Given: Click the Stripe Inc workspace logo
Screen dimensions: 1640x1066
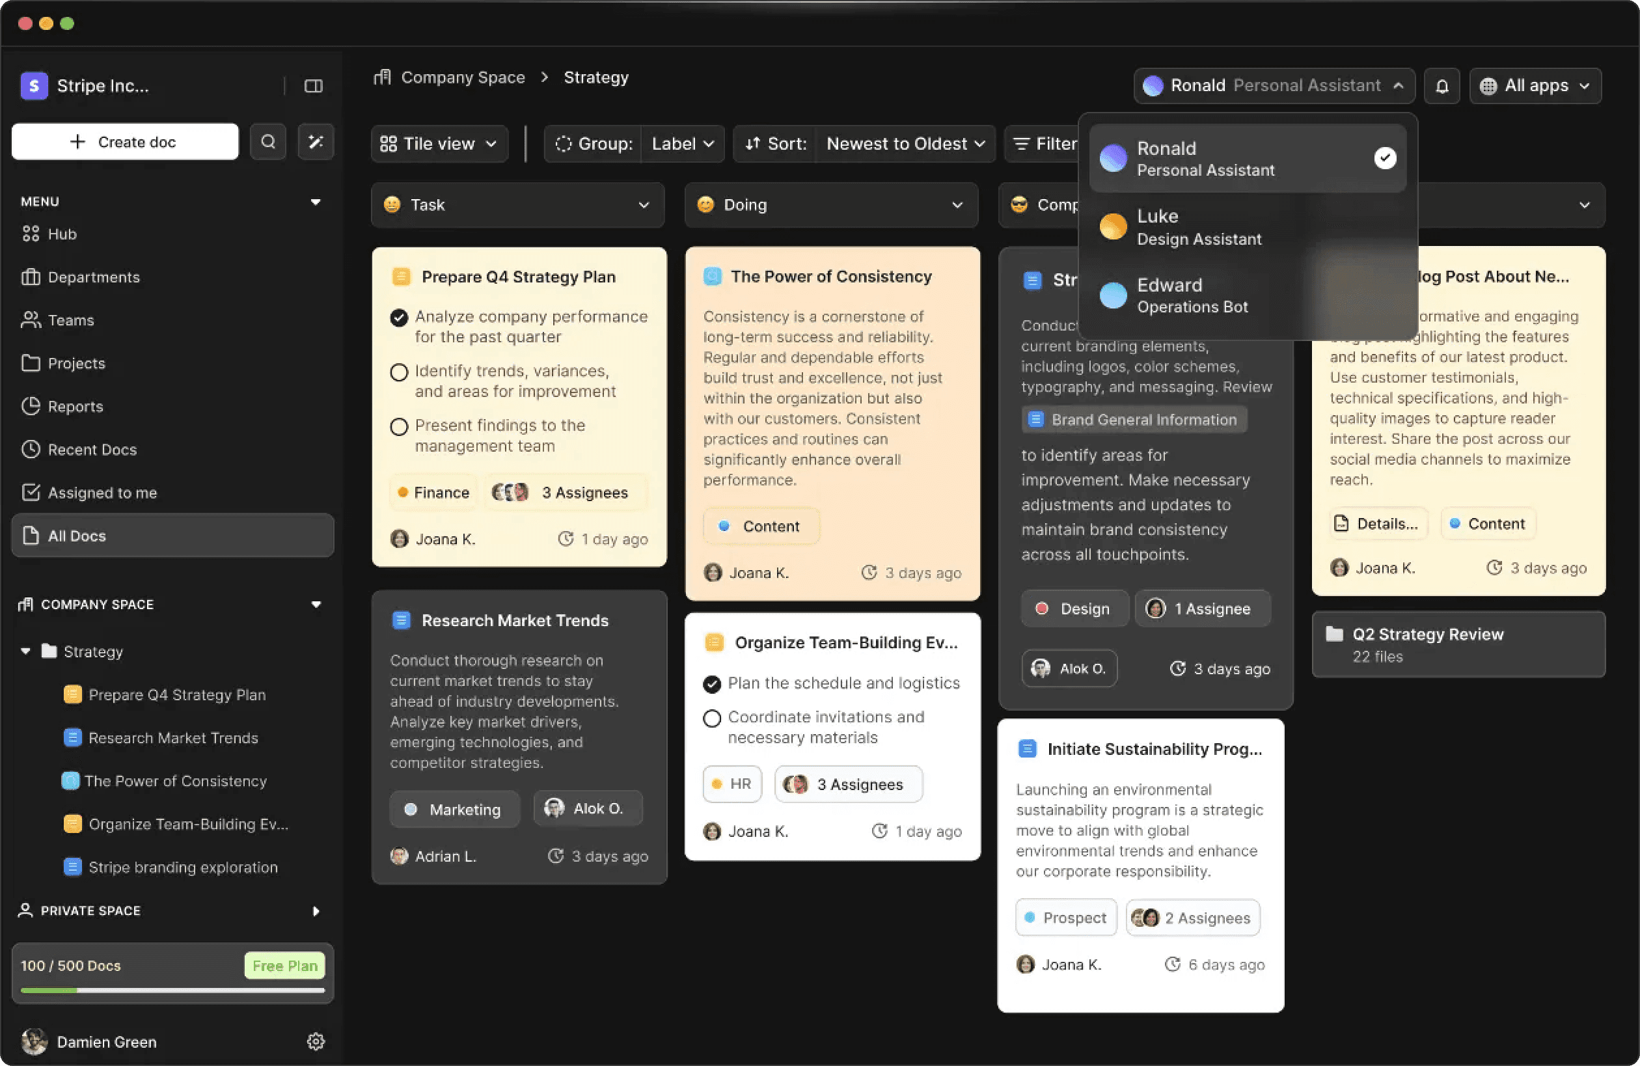Looking at the screenshot, I should [x=34, y=86].
